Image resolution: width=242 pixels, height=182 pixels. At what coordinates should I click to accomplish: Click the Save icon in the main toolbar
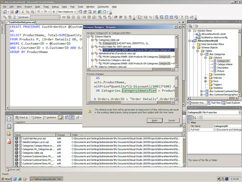pos(12,12)
